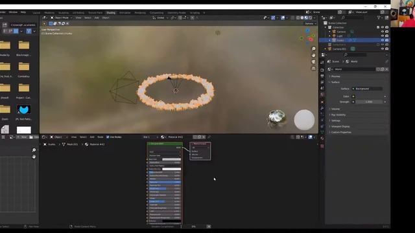Click the outliner filter funnel icon
The image size is (415, 233).
[x=379, y=17]
